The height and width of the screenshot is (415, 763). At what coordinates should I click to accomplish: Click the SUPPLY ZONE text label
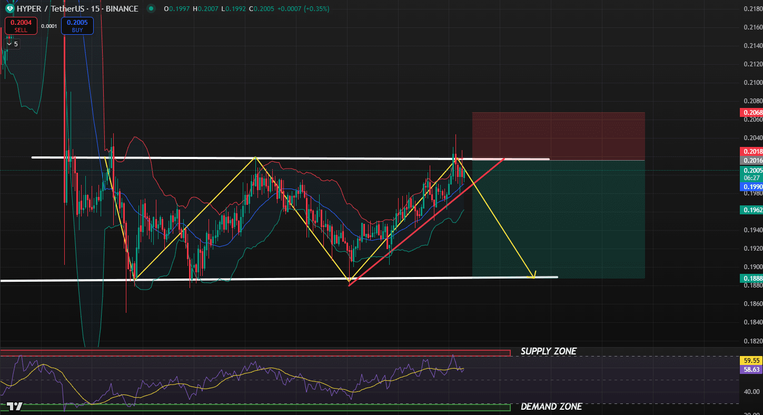click(548, 351)
